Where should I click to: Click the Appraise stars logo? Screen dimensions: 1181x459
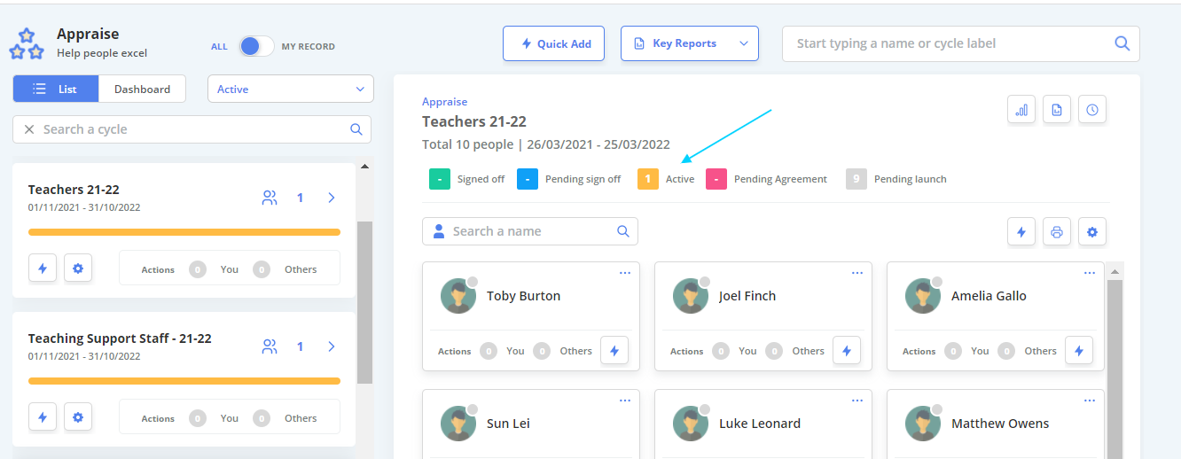click(x=27, y=43)
